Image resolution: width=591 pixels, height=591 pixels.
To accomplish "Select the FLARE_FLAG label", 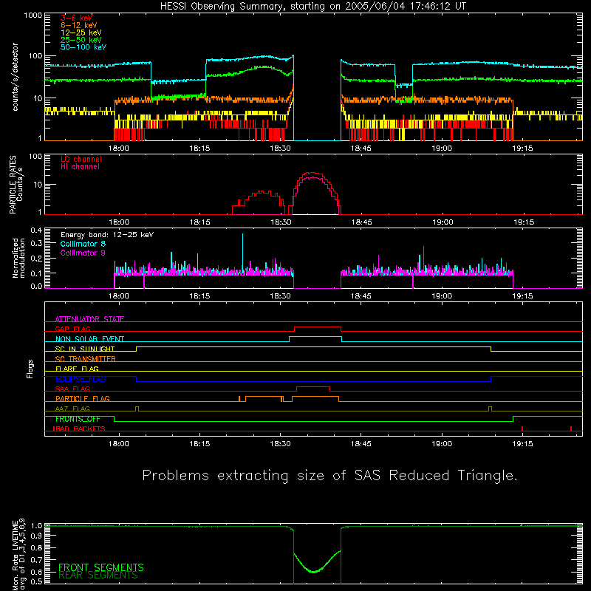I will [77, 369].
